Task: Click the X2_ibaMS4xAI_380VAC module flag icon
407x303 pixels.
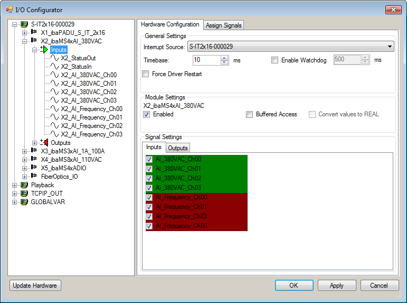Action: 34,40
